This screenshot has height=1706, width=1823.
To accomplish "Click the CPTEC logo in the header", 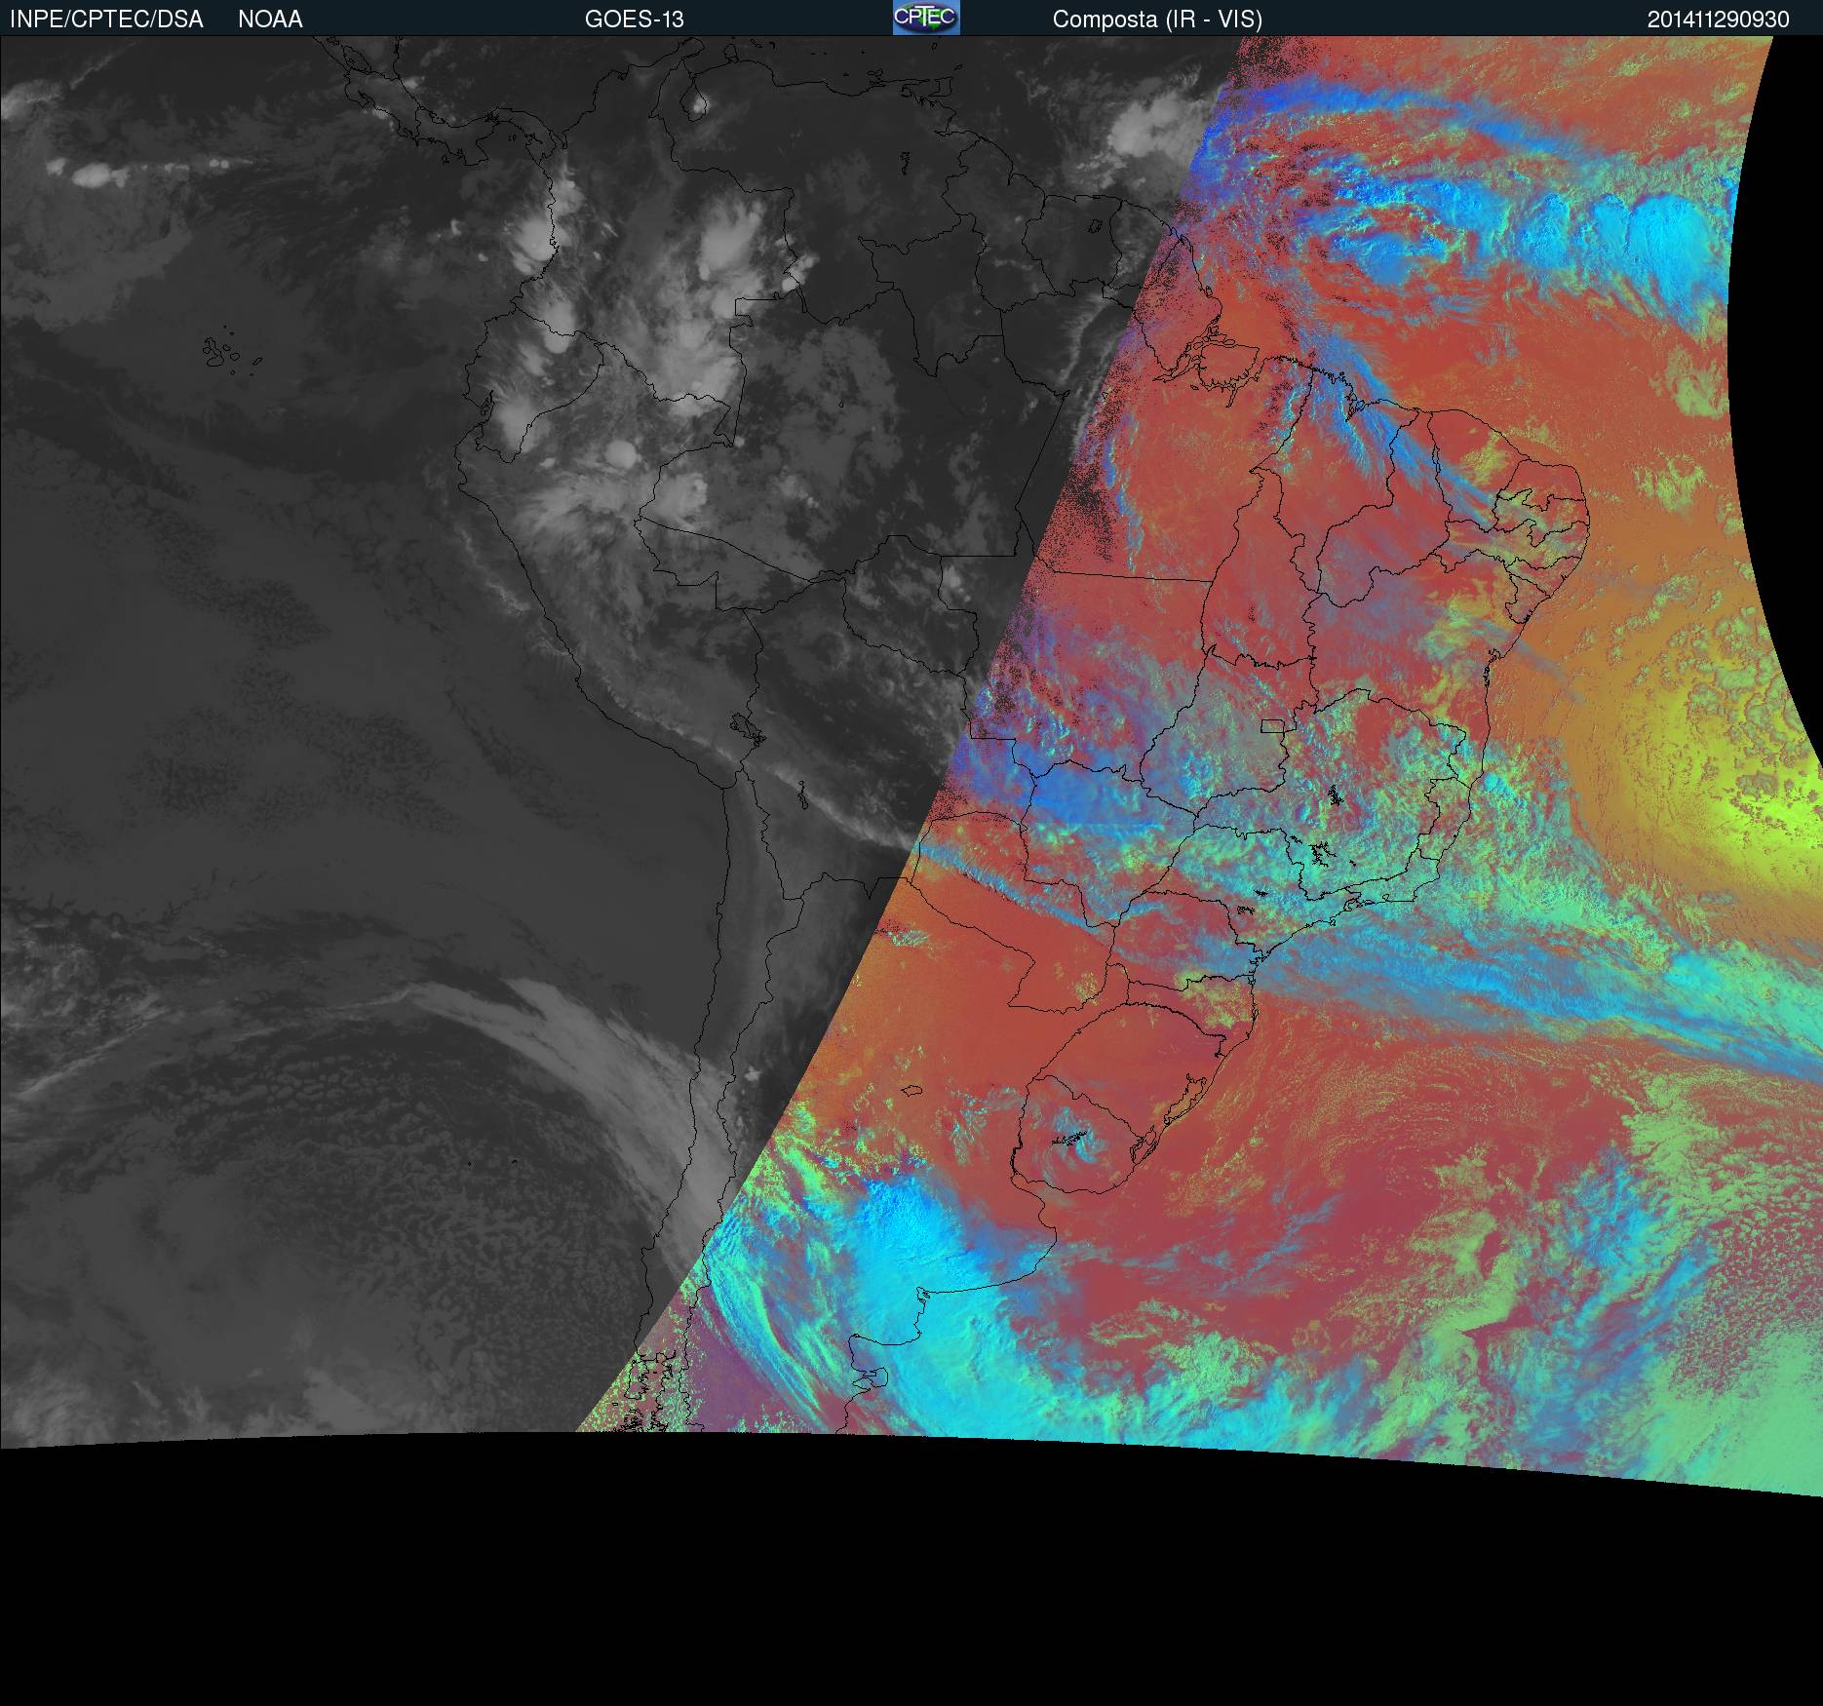I will (926, 18).
